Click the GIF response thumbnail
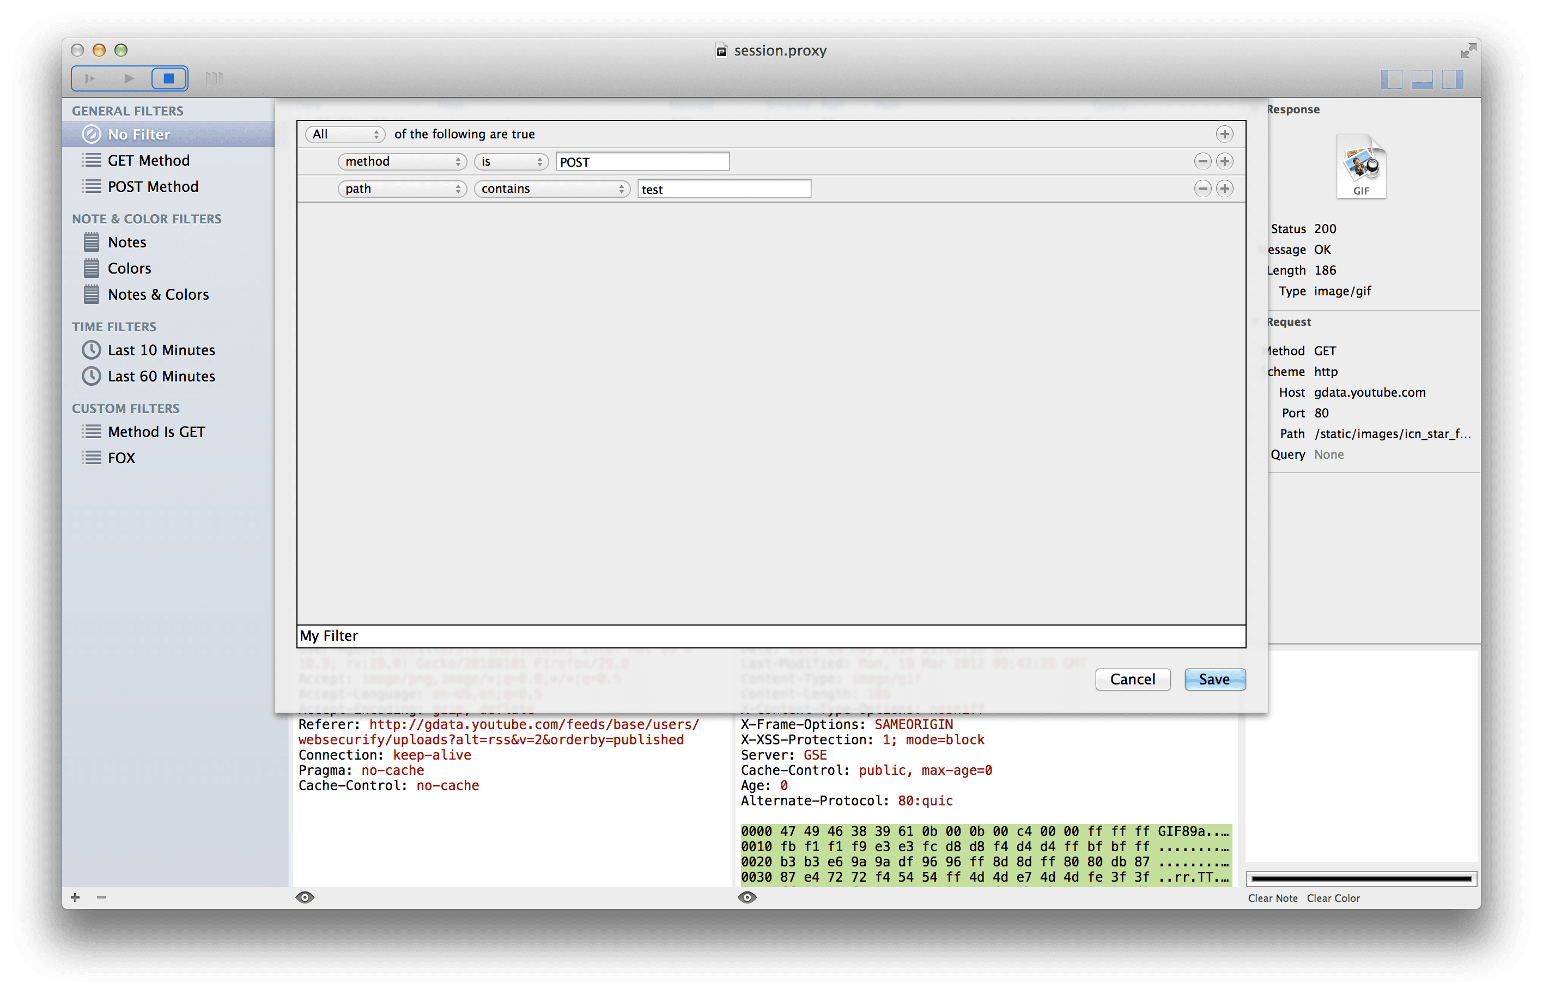This screenshot has width=1543, height=995. click(x=1361, y=166)
